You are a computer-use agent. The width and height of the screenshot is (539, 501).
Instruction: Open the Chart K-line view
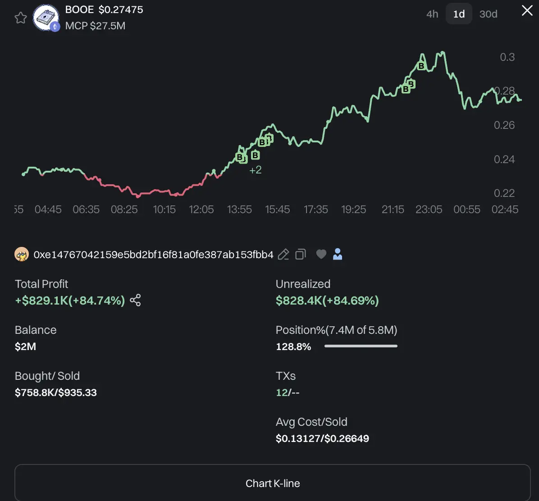(273, 483)
